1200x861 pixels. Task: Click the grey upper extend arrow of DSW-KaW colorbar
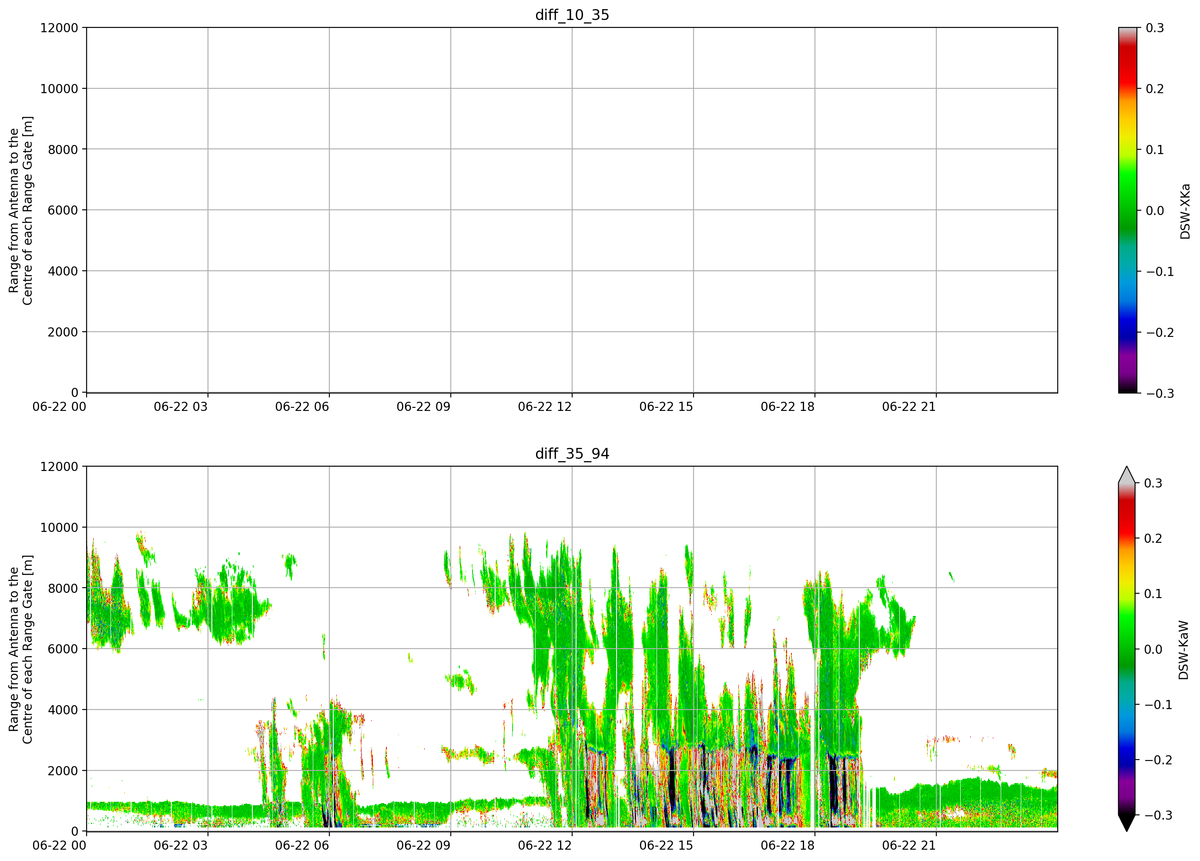click(x=1126, y=475)
